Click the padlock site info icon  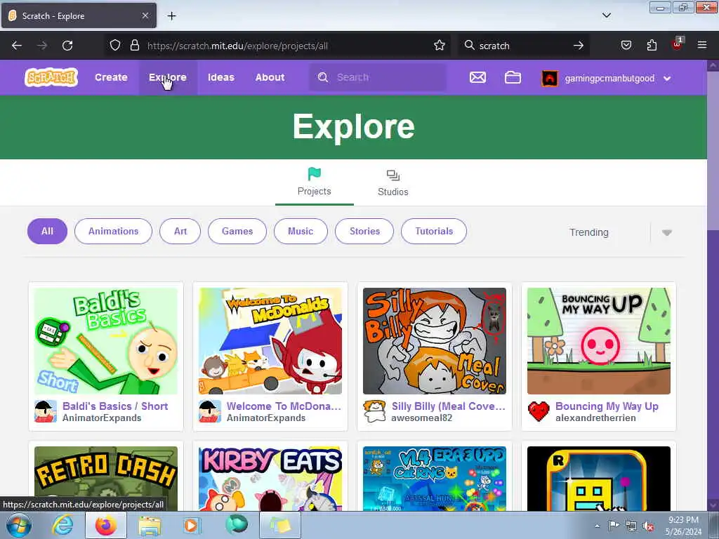(x=134, y=46)
